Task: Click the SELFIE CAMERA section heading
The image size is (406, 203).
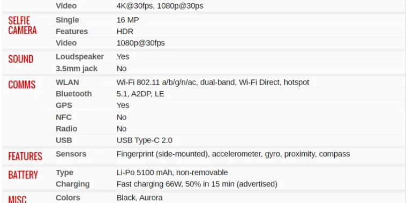Action: [x=22, y=25]
